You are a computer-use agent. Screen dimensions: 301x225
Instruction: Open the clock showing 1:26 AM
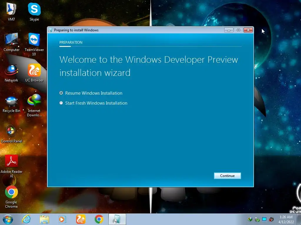click(286, 219)
